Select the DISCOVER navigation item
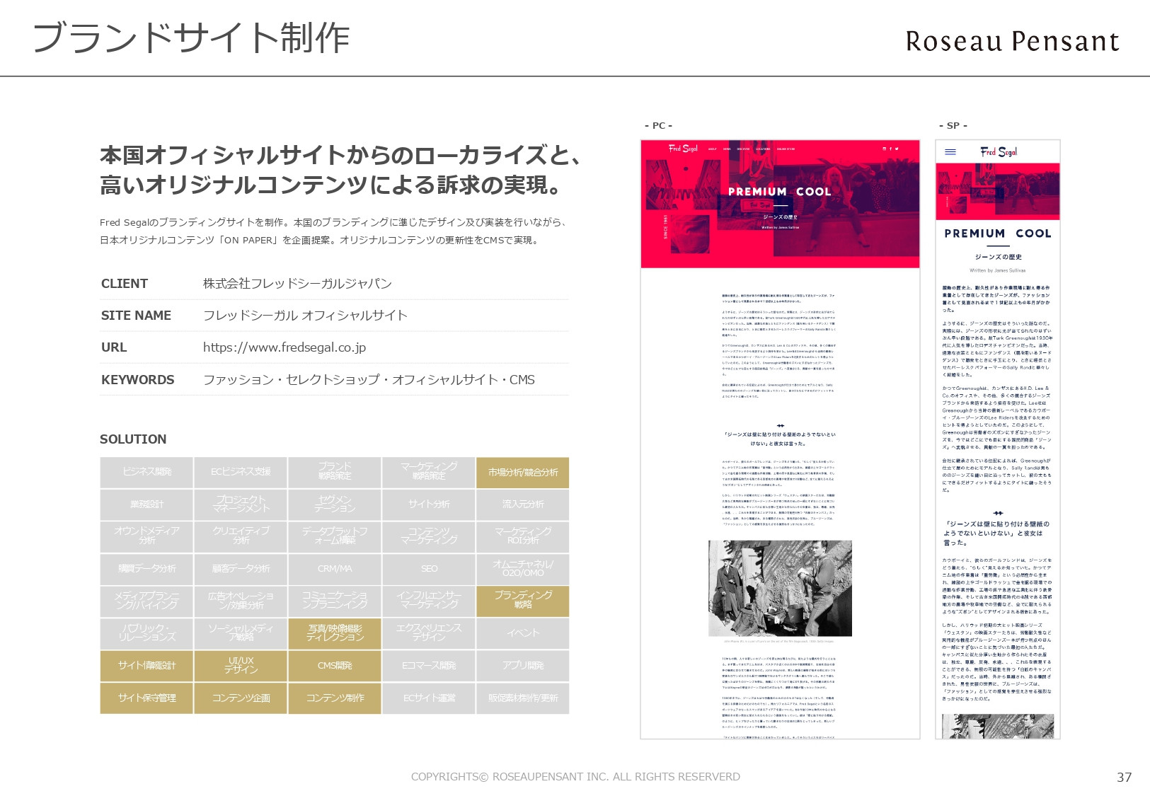Viewport: 1150px width, 796px height. 743,149
